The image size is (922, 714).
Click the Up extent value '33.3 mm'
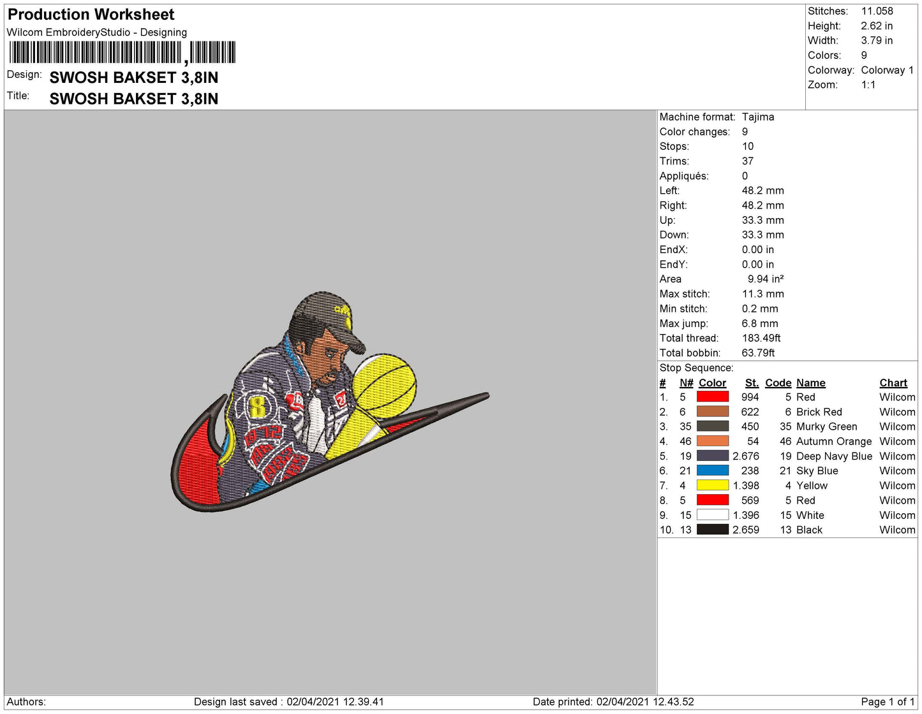point(762,220)
